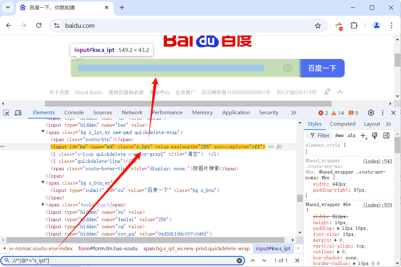This screenshot has width=401, height=267.
Task: Click the ellipsis inside the tools span
Action: pos(103,205)
